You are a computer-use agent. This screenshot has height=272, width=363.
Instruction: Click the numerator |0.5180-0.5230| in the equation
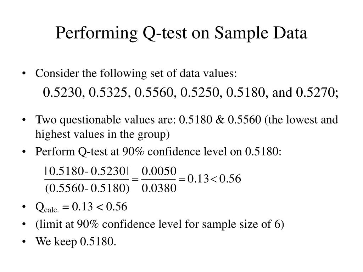pos(87,171)
